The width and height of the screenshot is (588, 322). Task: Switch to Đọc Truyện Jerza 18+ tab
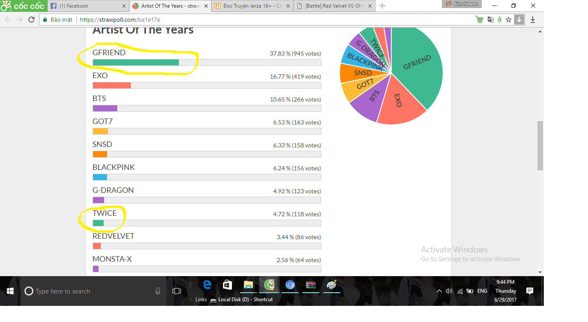coord(252,6)
